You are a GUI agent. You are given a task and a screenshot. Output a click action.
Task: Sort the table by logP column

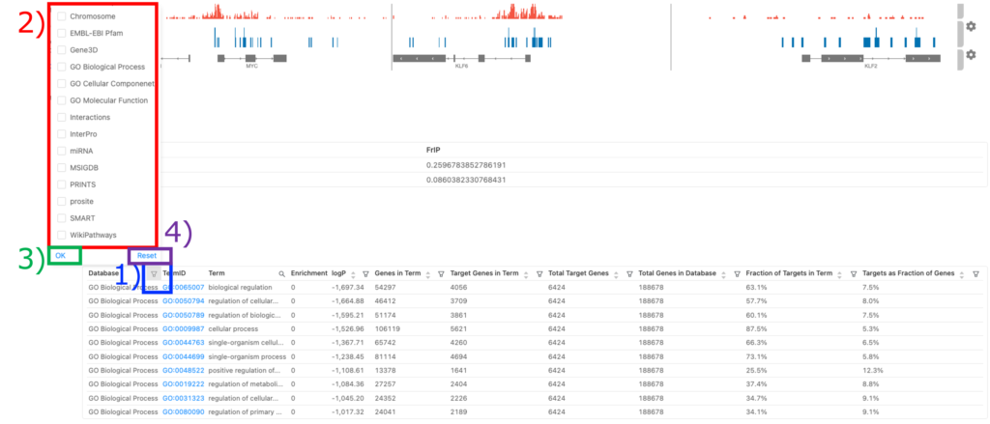click(354, 274)
